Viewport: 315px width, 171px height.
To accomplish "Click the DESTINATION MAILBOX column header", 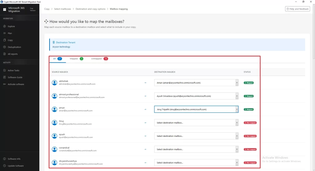I will [x=165, y=72].
